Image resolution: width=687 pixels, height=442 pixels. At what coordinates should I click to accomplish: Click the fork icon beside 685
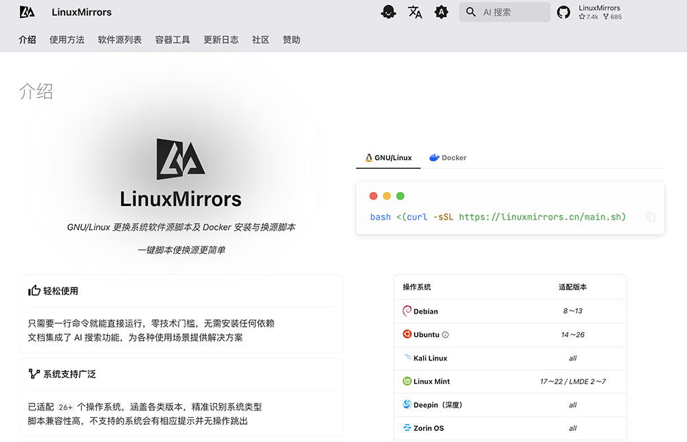point(606,16)
